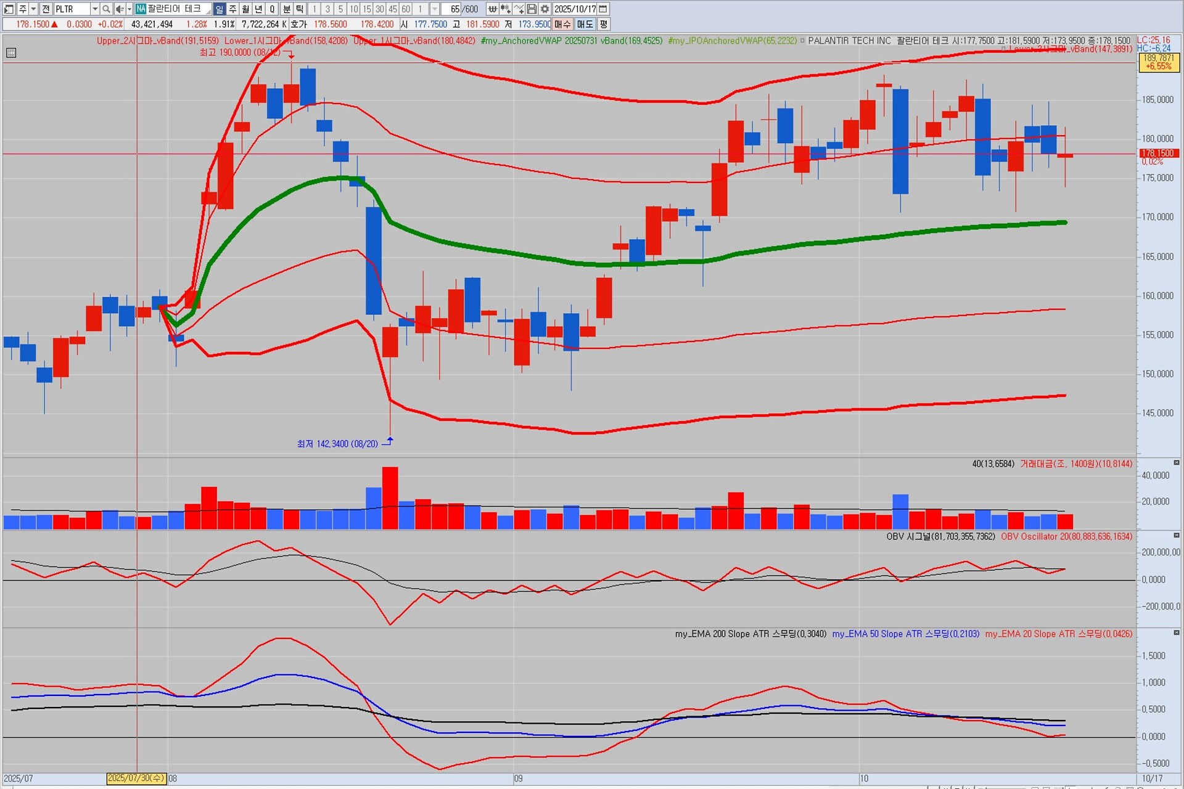Open dropdown arrow next to 주 button

(x=34, y=9)
